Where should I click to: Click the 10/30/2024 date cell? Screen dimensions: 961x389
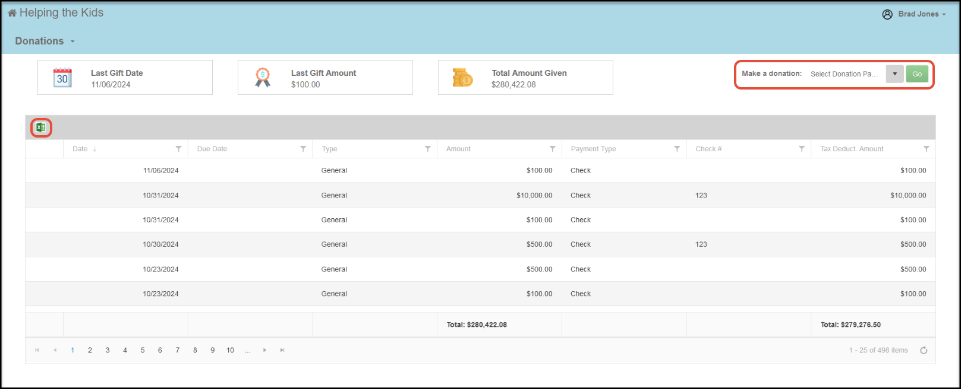coord(126,244)
